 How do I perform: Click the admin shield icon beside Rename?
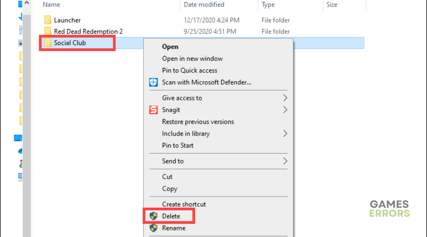click(x=154, y=228)
